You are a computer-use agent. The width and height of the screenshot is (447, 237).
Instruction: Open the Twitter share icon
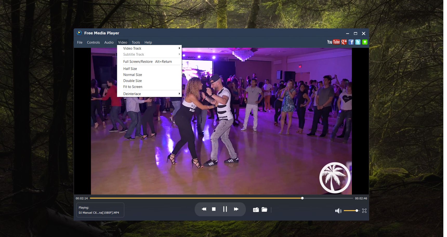coord(358,42)
